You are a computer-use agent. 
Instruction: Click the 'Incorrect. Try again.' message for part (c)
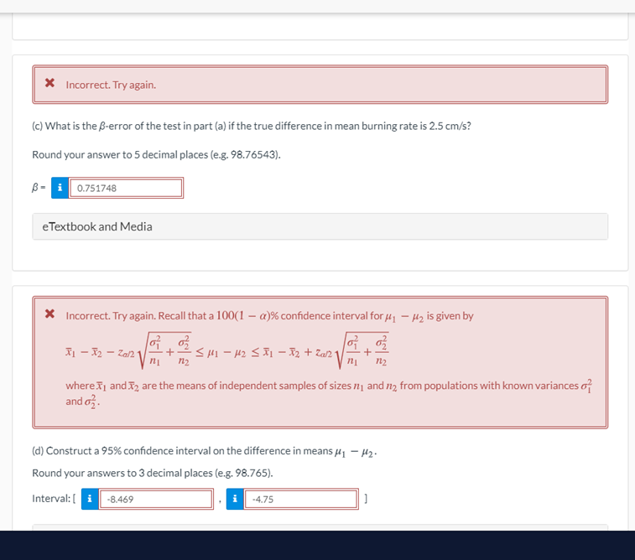tap(111, 85)
